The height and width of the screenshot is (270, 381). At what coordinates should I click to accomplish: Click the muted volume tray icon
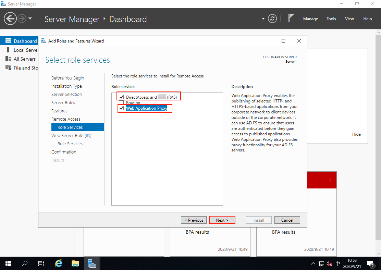click(330, 263)
